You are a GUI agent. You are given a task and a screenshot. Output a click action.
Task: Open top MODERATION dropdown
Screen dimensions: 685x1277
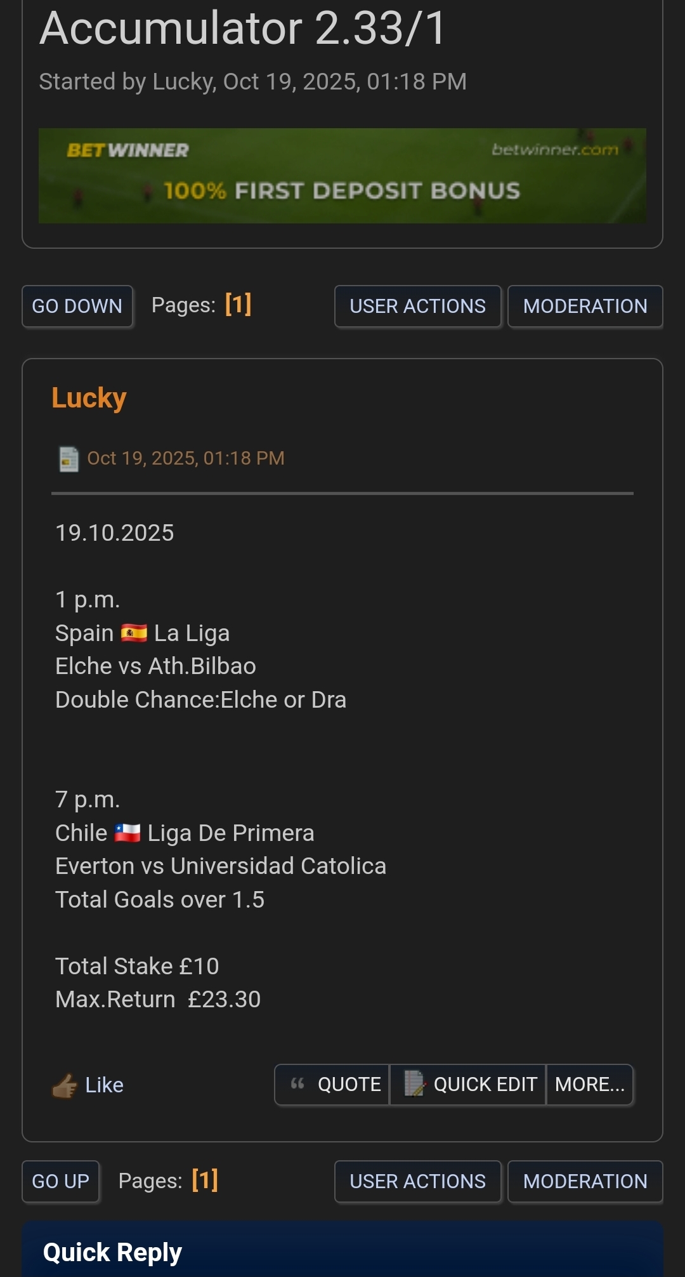point(585,306)
